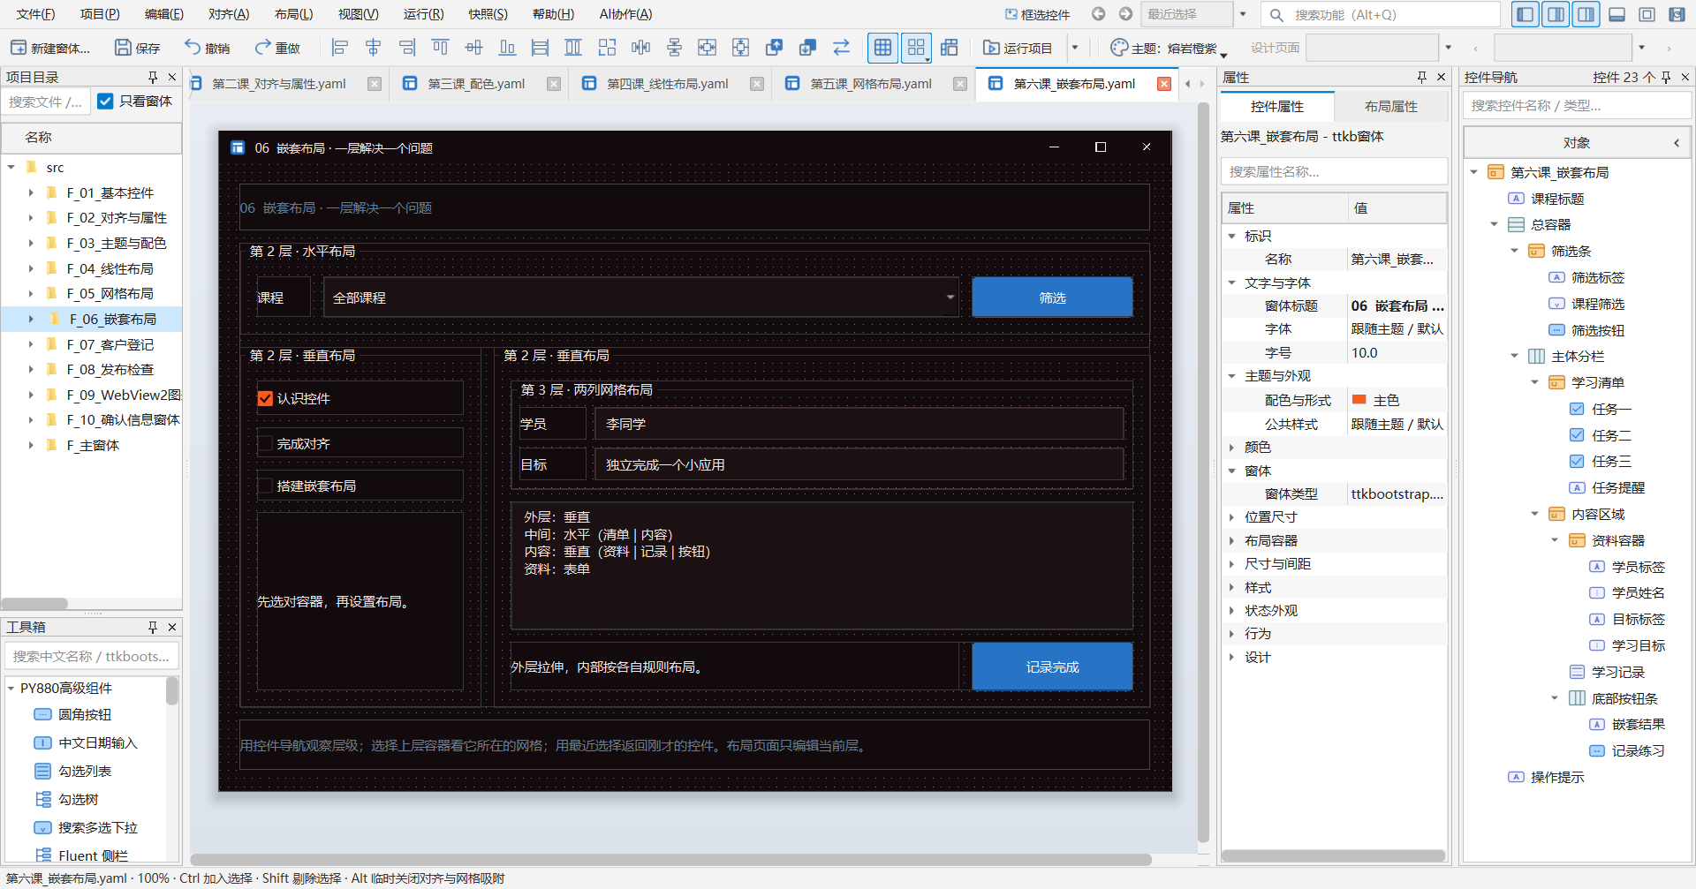Image resolution: width=1696 pixels, height=889 pixels.
Task: Select the 圆角按钮 toolbox component
Action: point(84,714)
